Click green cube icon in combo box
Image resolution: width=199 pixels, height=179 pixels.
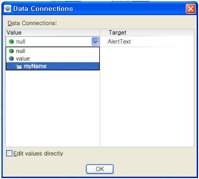coord(11,42)
